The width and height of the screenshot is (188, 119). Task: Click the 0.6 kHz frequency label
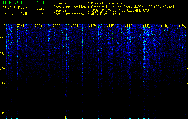[x=2, y=113]
